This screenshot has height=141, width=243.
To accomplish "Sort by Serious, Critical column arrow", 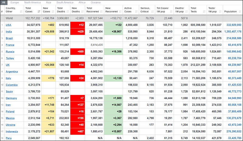I will point(152,11).
